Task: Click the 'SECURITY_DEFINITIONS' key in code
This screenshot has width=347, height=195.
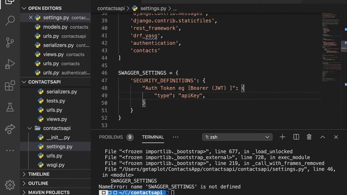Action: coord(163,81)
